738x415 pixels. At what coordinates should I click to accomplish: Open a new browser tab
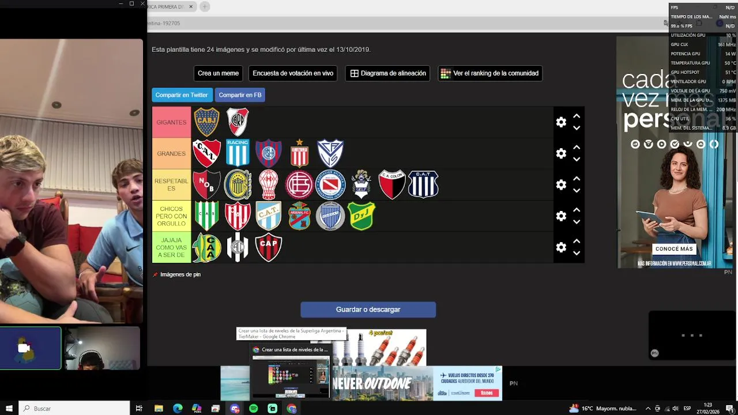[x=205, y=7]
